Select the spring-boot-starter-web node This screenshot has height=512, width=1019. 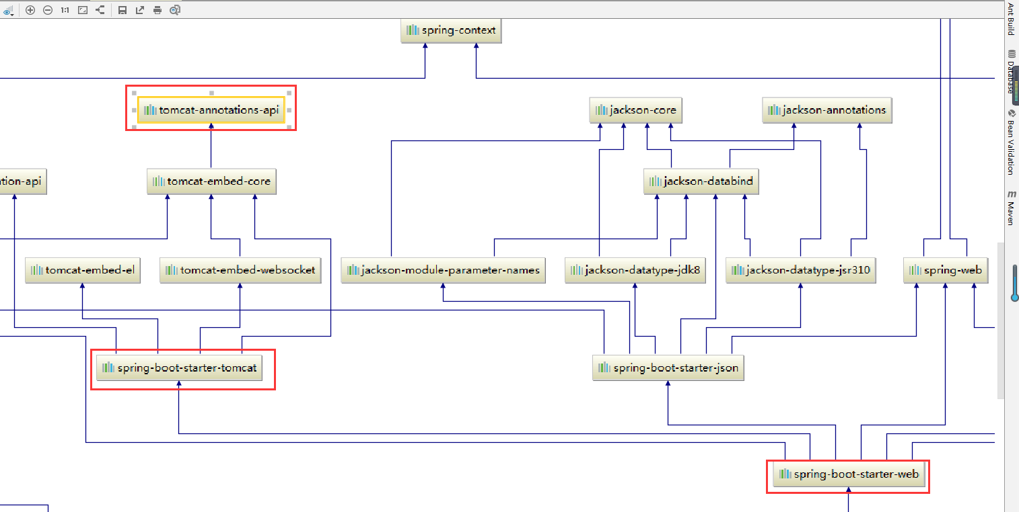click(x=849, y=474)
